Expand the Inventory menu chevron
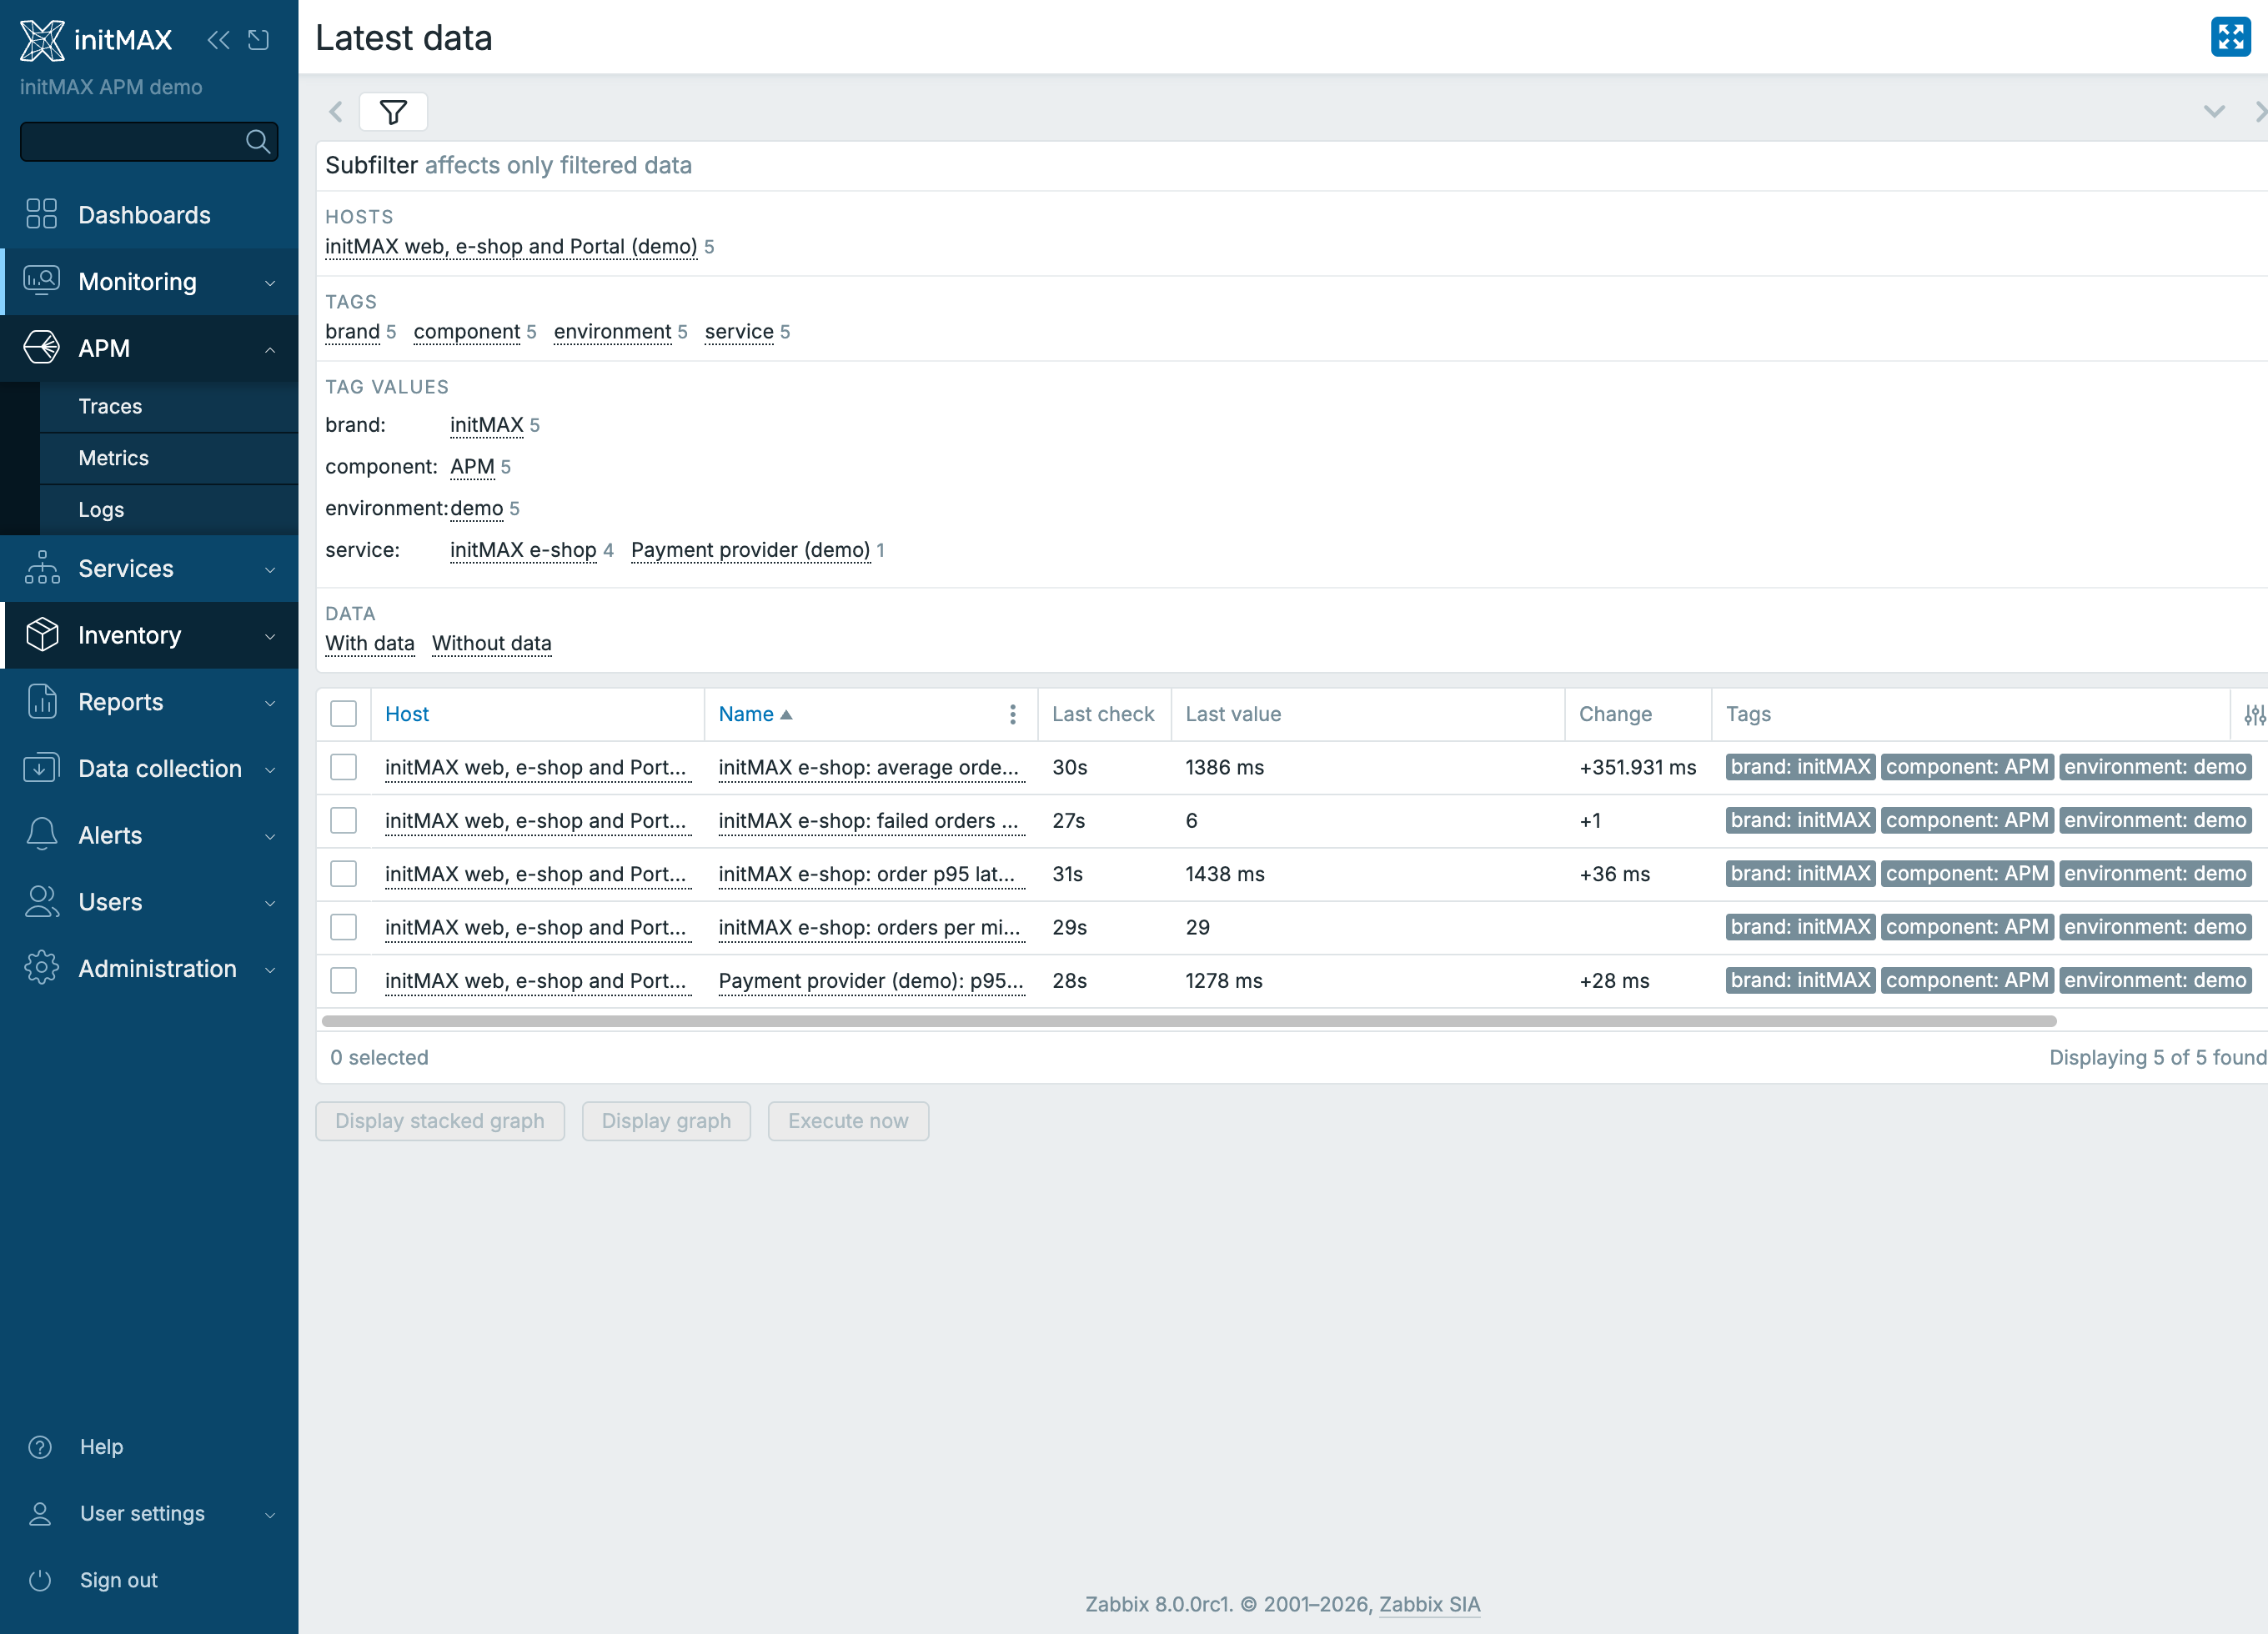Screen dimensions: 2268x1634 tap(270, 637)
